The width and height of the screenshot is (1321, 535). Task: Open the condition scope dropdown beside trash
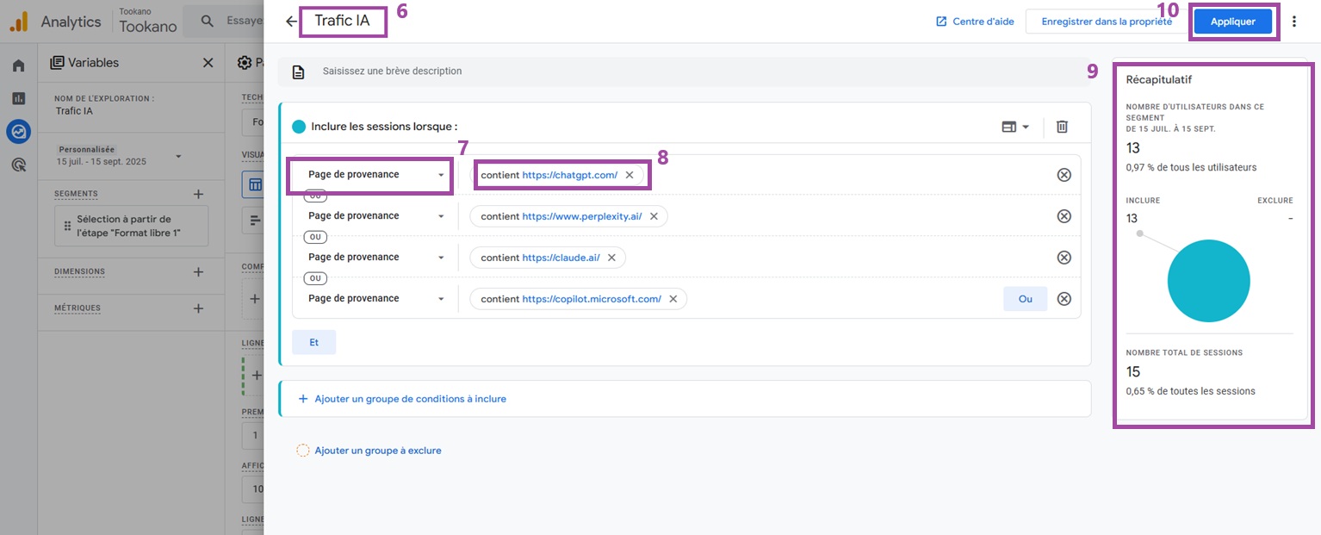click(1015, 127)
